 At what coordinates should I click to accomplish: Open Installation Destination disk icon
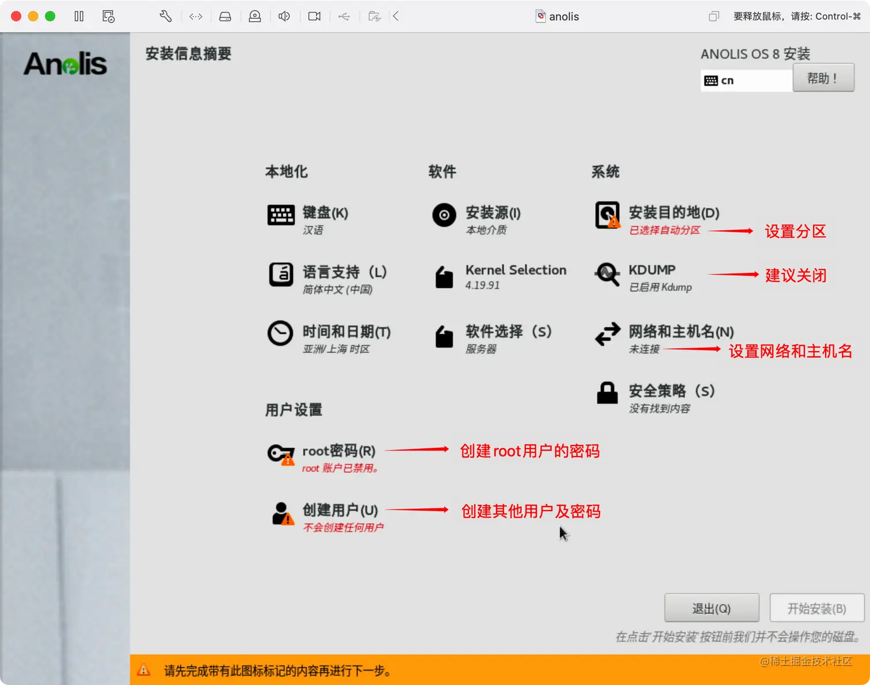click(x=608, y=215)
